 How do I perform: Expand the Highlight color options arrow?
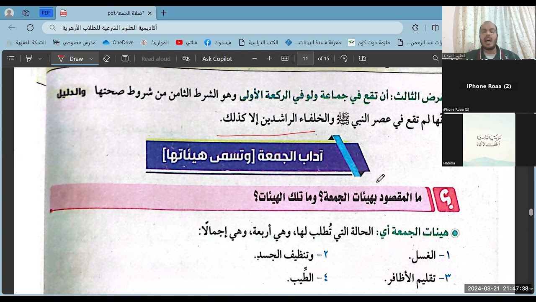[x=40, y=59]
